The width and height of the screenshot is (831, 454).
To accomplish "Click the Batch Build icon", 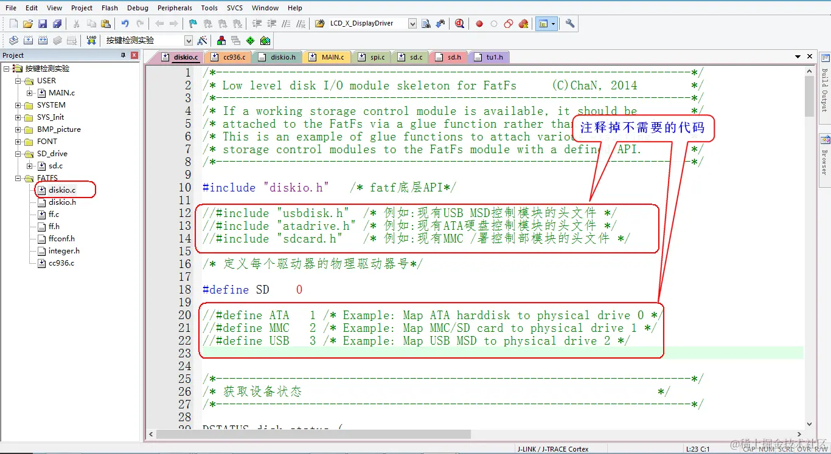I will [57, 41].
